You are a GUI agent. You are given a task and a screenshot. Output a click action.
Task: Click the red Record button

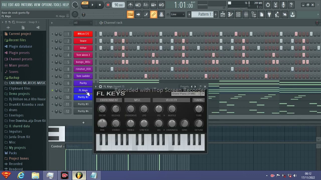108,5
